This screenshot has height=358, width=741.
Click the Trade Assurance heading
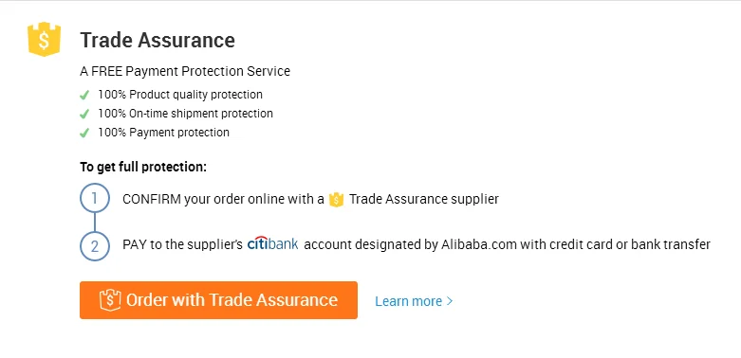(x=157, y=40)
